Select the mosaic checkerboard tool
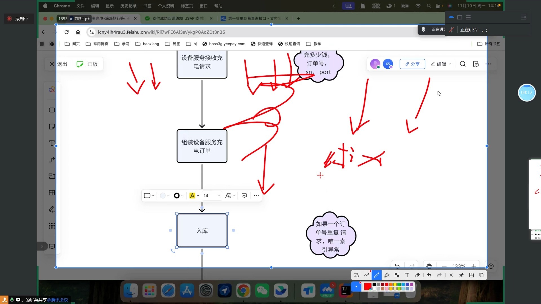The width and height of the screenshot is (541, 304). click(x=397, y=275)
